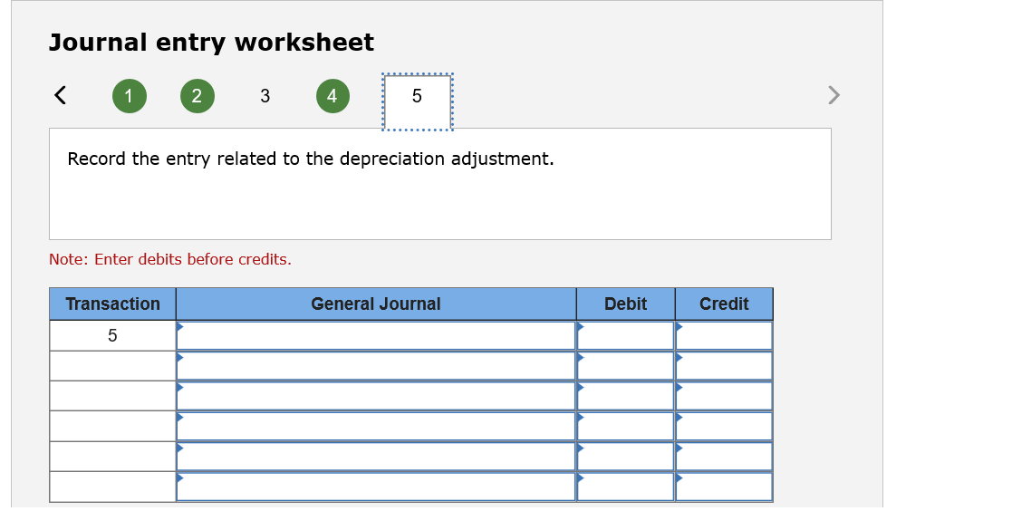Viewport: 1012px width, 511px height.
Task: Click first row General Journal account field
Action: click(376, 335)
